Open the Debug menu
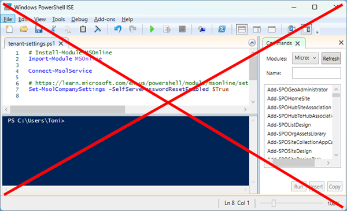The width and height of the screenshot is (347, 211). (79, 19)
